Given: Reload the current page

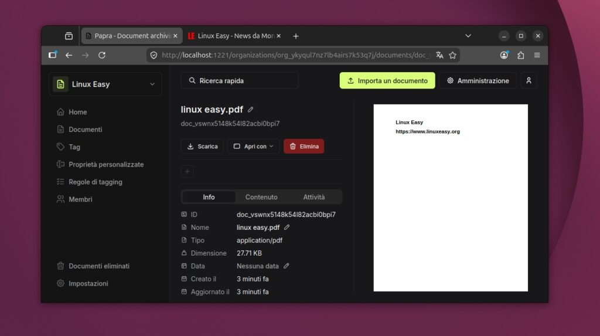Looking at the screenshot, I should pyautogui.click(x=102, y=55).
